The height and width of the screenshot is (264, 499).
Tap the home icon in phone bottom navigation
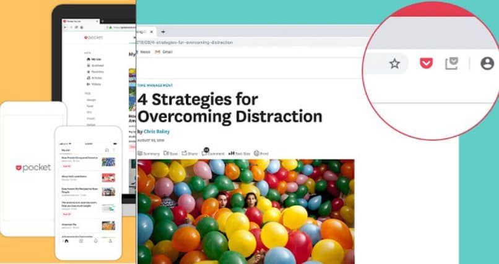[x=66, y=241]
